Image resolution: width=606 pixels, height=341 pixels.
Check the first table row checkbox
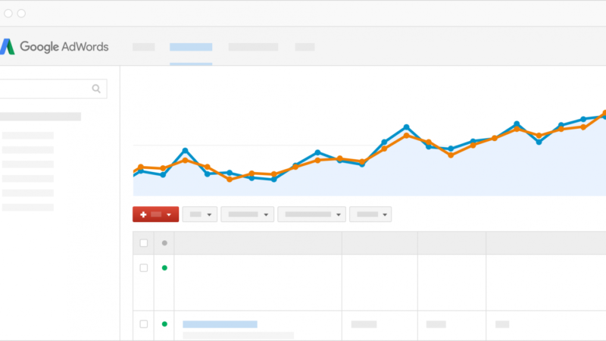tap(144, 267)
